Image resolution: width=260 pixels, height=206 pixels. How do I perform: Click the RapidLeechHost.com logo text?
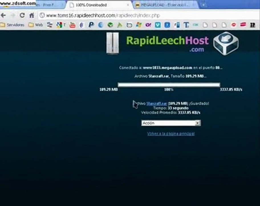click(x=167, y=43)
